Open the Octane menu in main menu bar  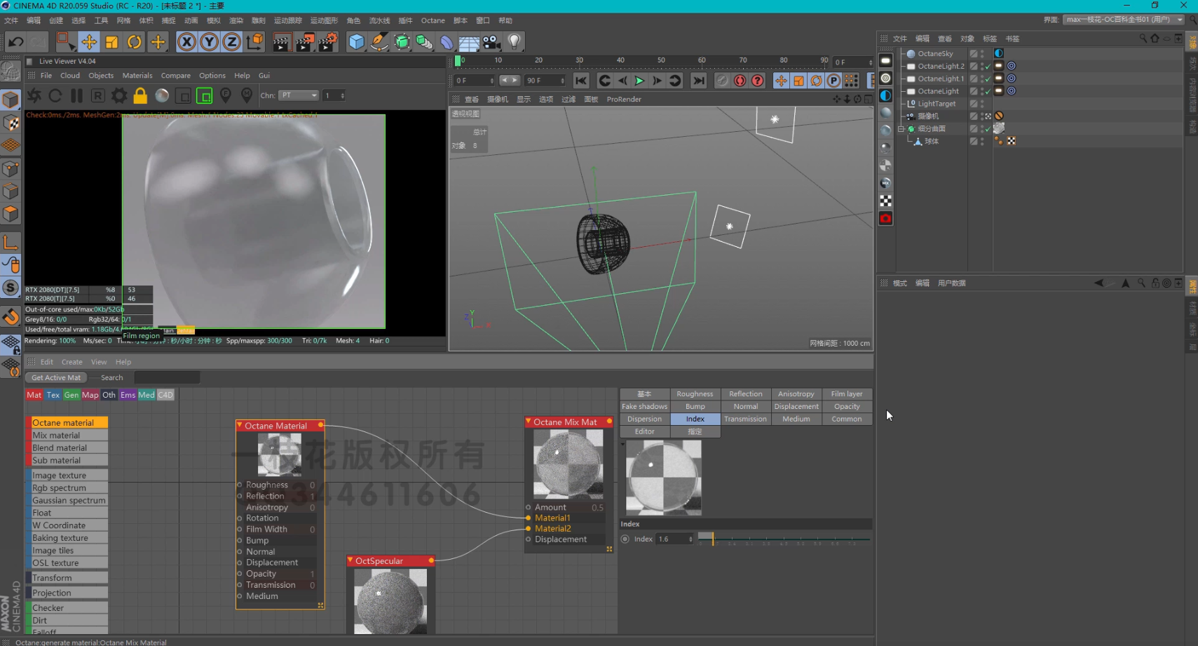(x=433, y=20)
